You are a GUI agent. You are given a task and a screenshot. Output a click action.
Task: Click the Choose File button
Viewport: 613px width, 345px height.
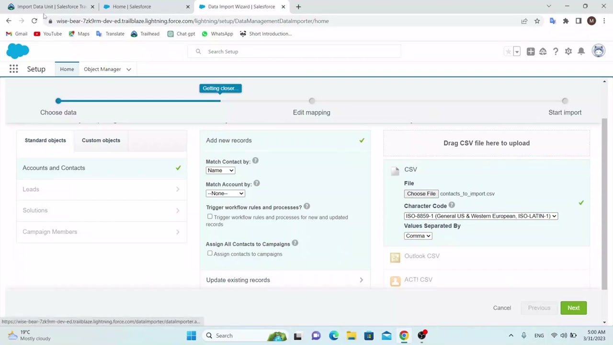pyautogui.click(x=421, y=194)
